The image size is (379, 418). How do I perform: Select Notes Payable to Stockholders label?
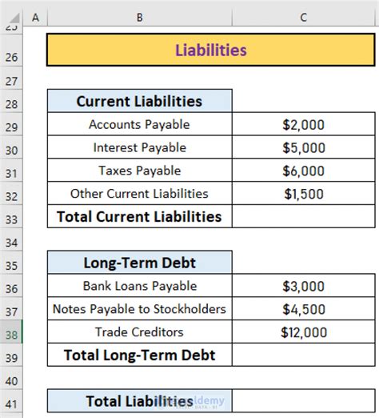140,308
